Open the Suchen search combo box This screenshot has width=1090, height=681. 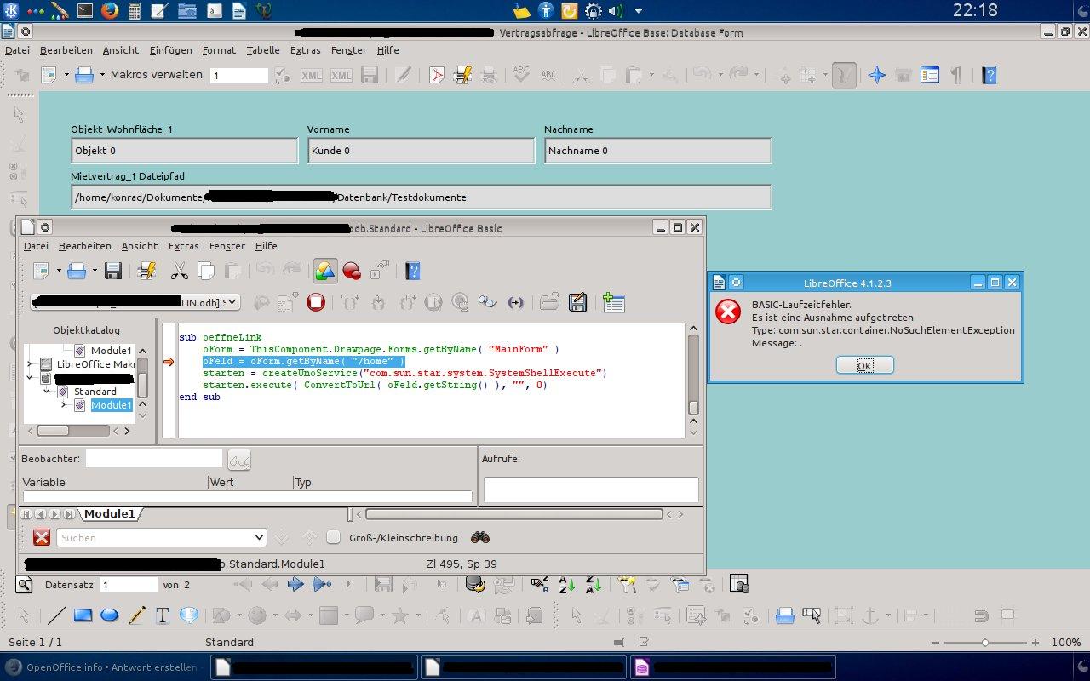pos(162,538)
